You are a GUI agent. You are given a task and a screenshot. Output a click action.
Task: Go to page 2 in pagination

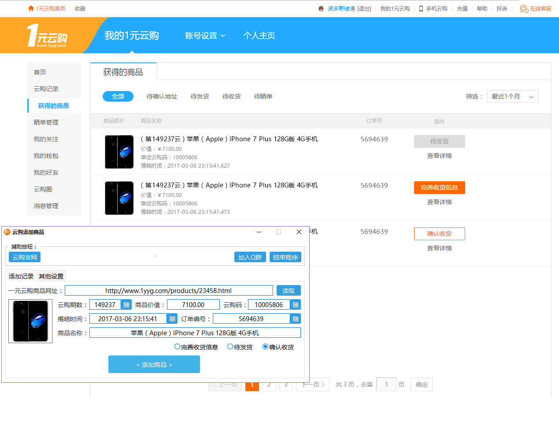point(269,385)
